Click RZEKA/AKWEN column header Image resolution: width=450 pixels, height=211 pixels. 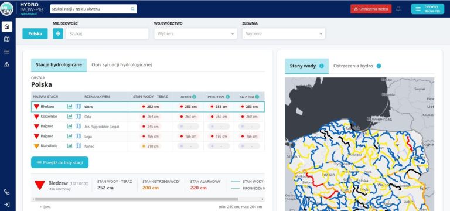97,97
